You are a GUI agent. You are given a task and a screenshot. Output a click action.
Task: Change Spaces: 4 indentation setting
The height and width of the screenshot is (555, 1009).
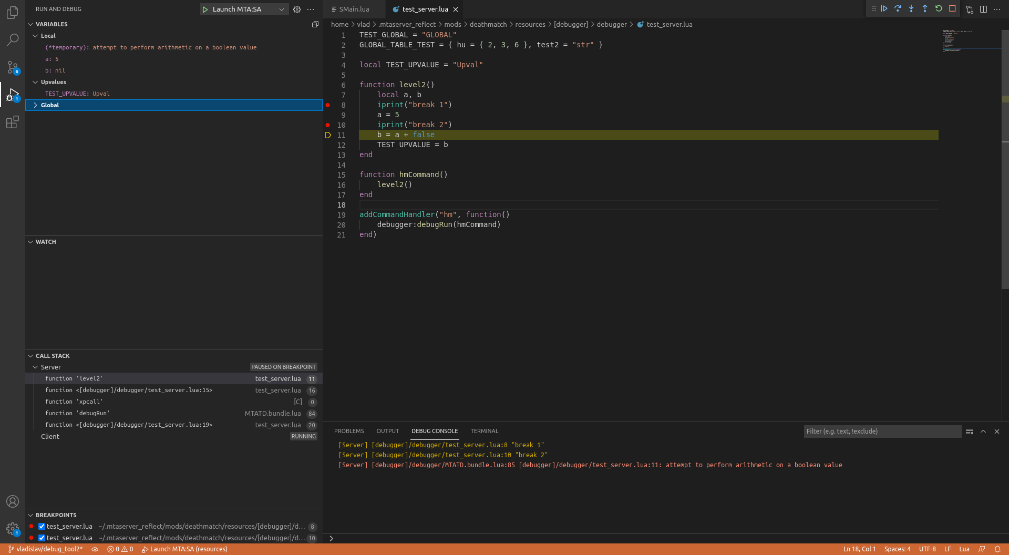(897, 549)
